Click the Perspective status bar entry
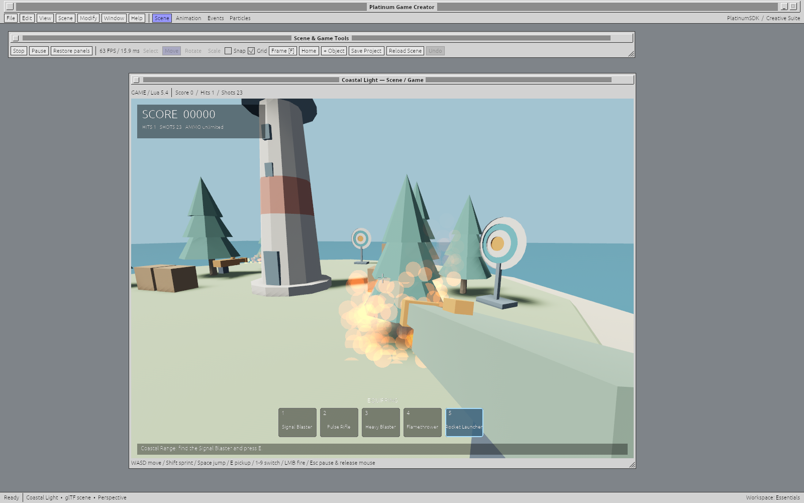This screenshot has height=503, width=804. pos(112,497)
